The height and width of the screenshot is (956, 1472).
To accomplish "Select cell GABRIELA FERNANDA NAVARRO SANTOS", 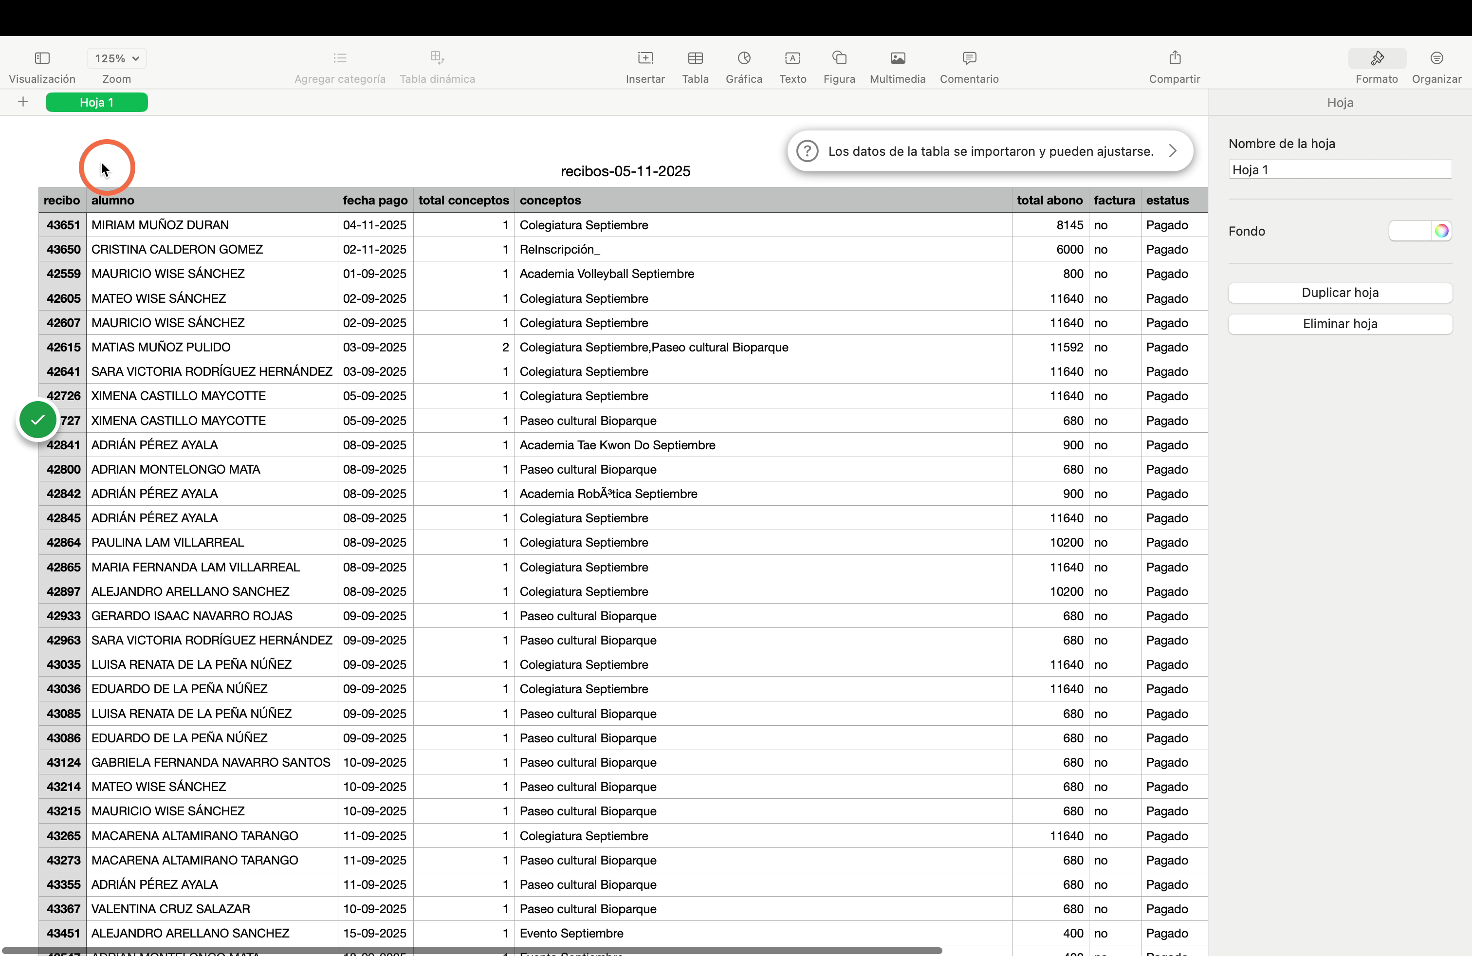I will 212,762.
